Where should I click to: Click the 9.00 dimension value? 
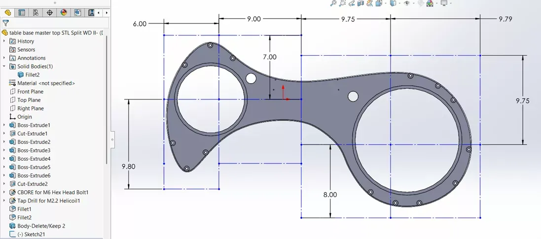[x=253, y=19]
